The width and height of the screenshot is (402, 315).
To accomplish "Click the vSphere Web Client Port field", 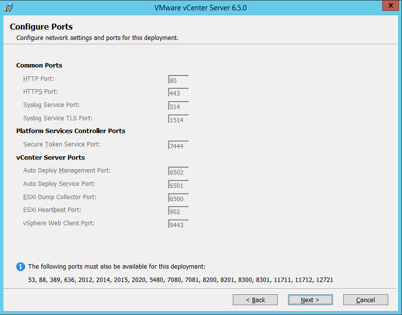I will 179,224.
